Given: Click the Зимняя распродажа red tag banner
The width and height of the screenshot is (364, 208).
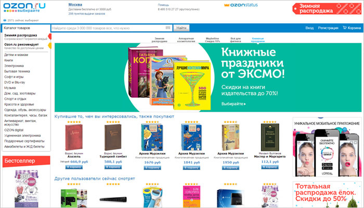Looking at the screenshot, I should (x=327, y=9).
